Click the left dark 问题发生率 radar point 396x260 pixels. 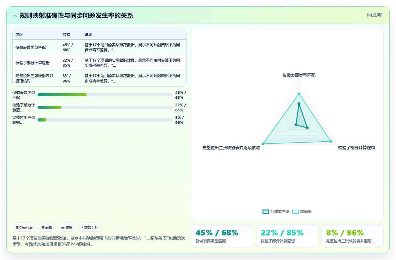pyautogui.click(x=296, y=125)
